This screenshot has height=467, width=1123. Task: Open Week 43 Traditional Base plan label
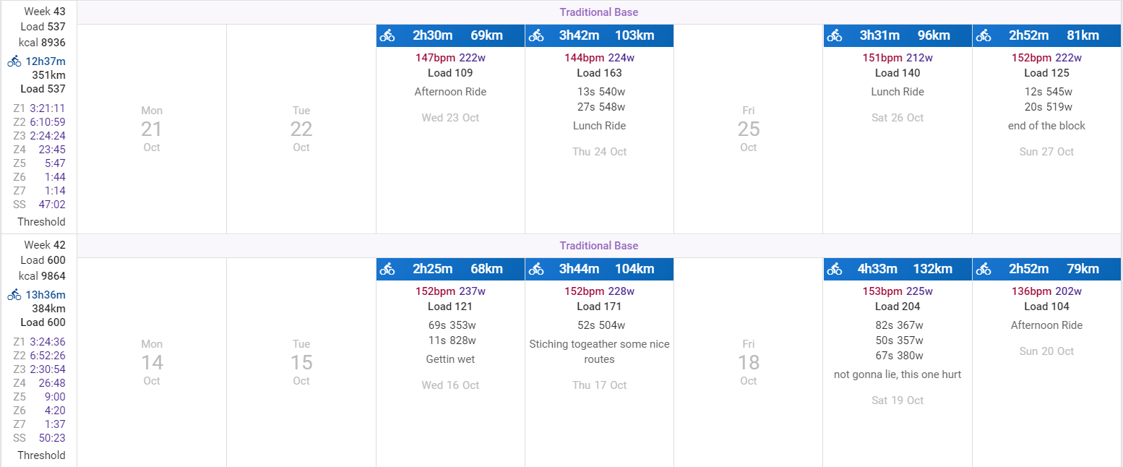[598, 12]
